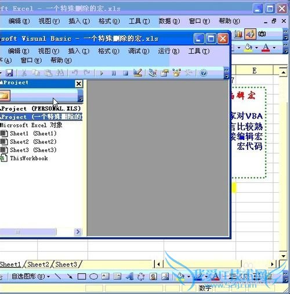Open the VBA editor 工具(T) menu

click(199, 51)
